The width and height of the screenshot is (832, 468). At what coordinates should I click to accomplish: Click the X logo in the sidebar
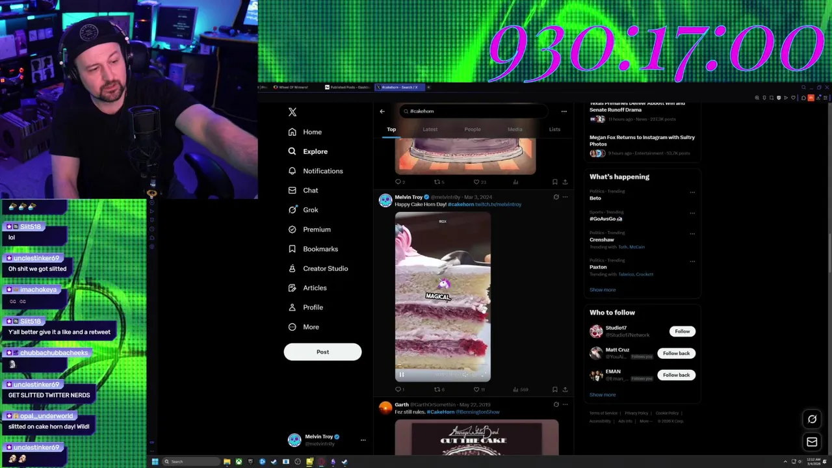(292, 112)
